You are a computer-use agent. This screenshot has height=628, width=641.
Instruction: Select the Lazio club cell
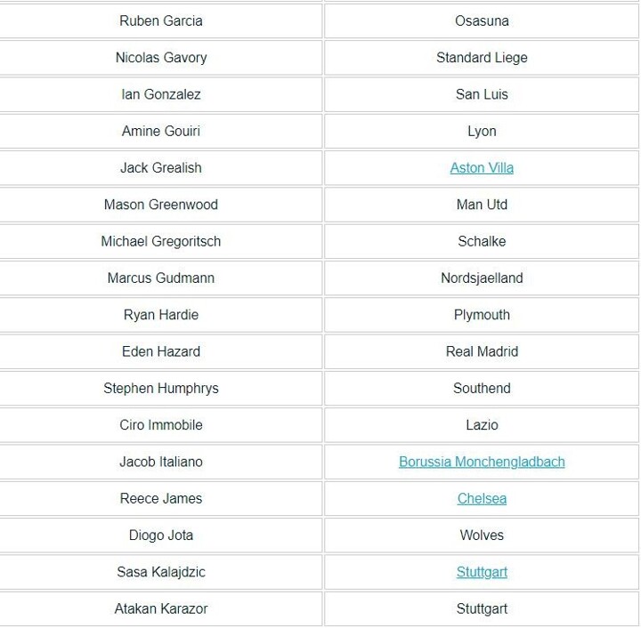(x=482, y=425)
